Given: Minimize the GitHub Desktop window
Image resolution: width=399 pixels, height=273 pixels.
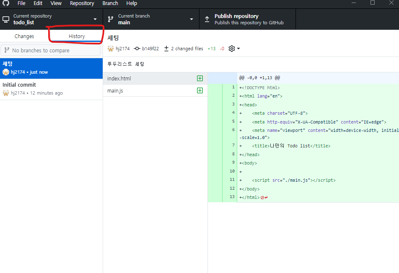Looking at the screenshot, I should [354, 3].
